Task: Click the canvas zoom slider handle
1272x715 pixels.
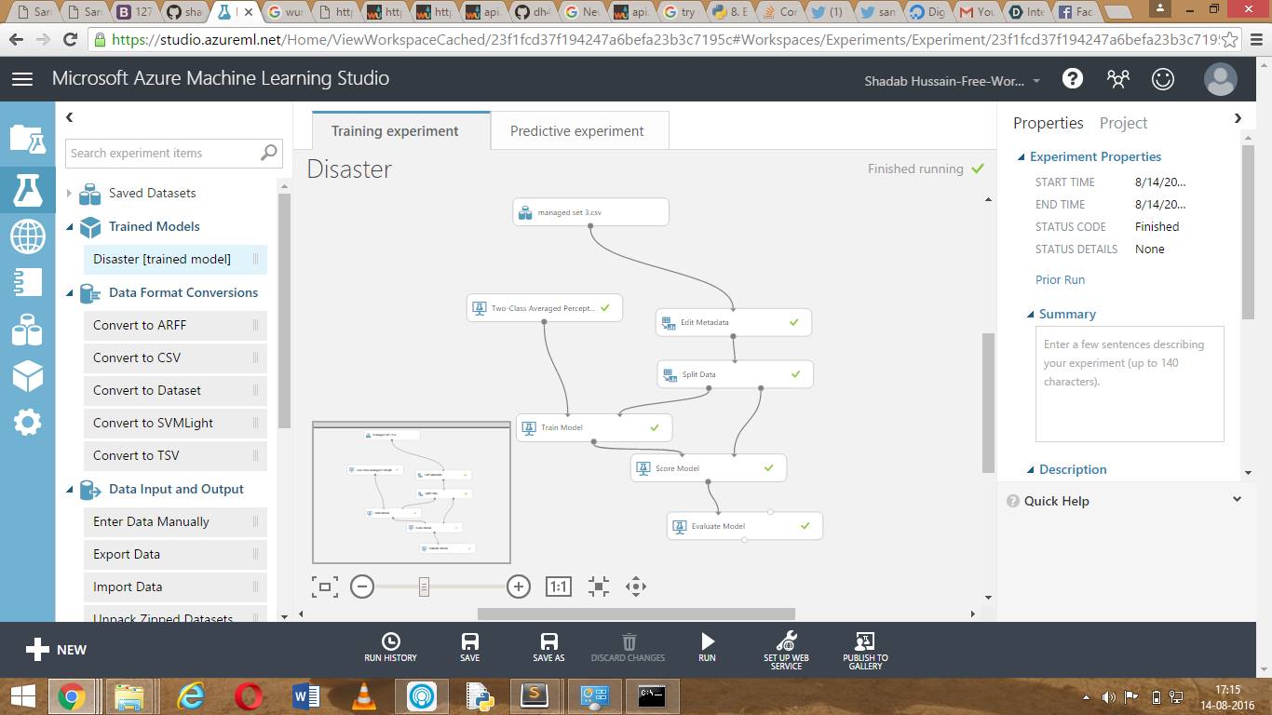Action: tap(424, 586)
